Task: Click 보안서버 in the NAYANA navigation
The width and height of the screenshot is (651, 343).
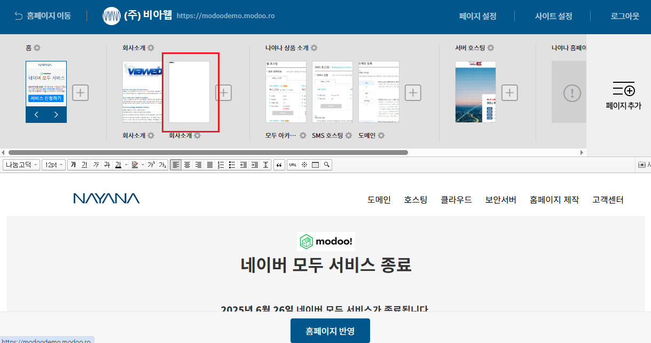Action: (x=500, y=200)
